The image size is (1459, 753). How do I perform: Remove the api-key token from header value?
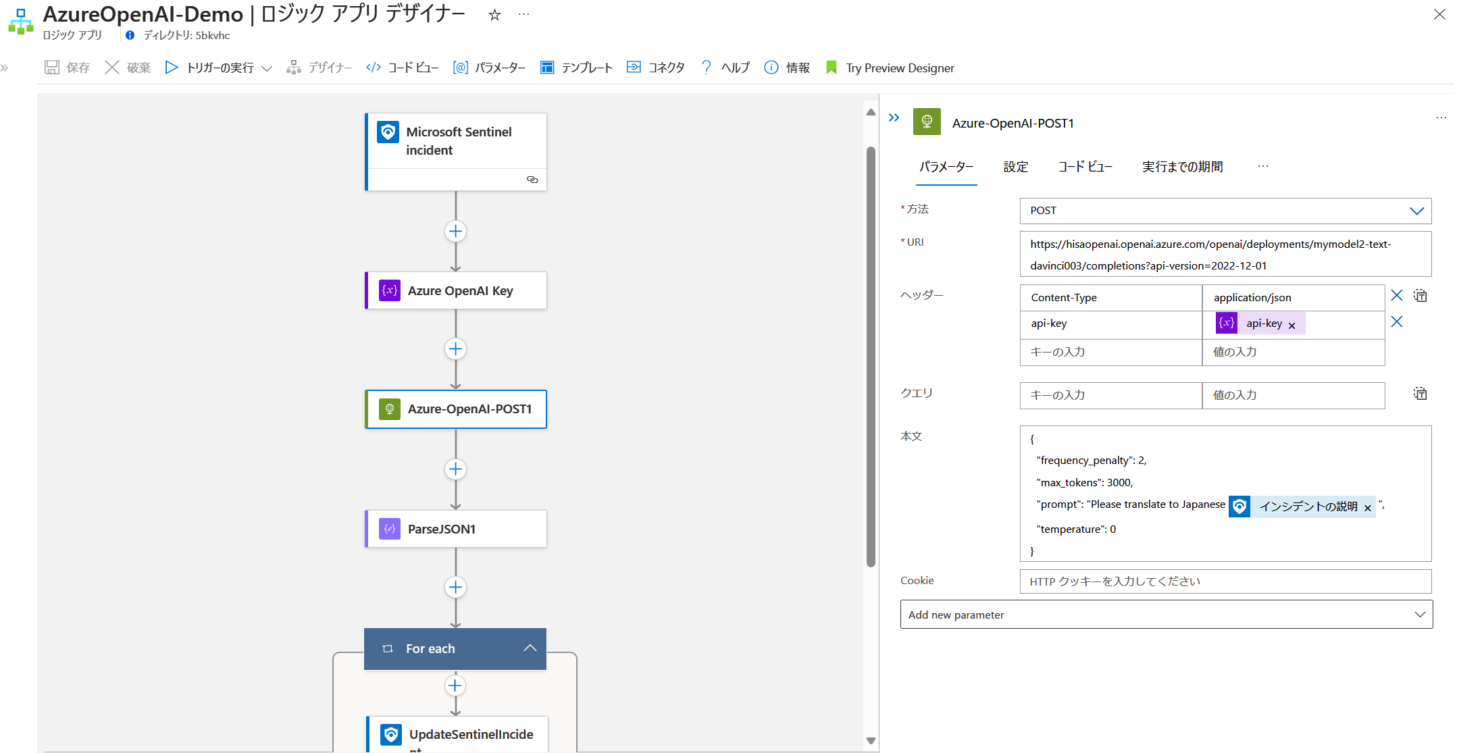1291,323
